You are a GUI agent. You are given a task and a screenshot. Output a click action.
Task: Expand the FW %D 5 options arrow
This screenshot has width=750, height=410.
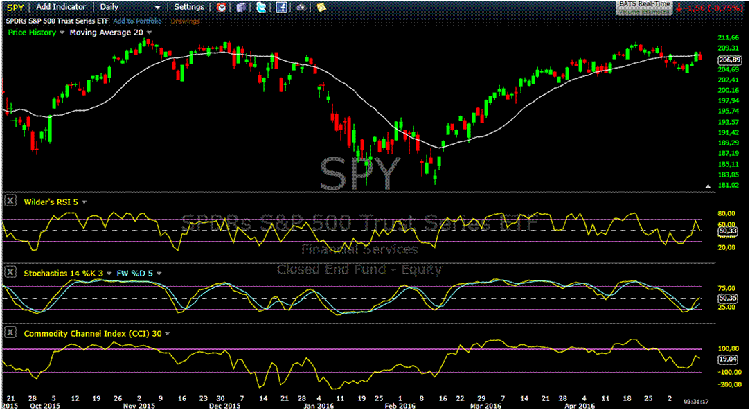pyautogui.click(x=159, y=273)
